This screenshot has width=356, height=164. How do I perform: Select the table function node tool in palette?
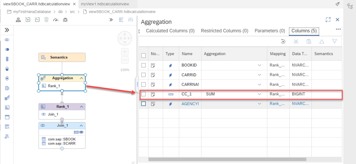[x=7, y=127]
